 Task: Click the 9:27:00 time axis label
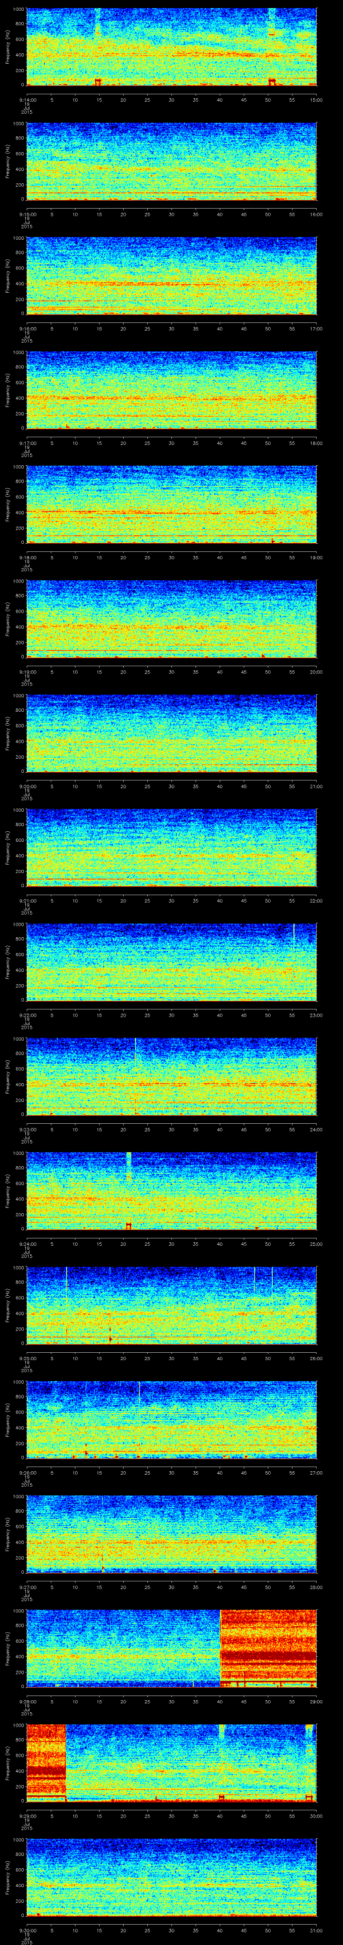[x=27, y=1587]
